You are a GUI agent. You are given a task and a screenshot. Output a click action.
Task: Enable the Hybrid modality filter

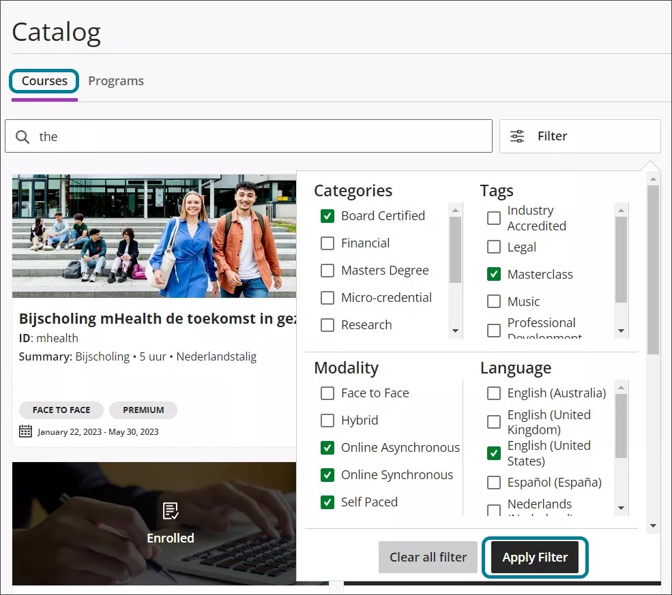327,420
